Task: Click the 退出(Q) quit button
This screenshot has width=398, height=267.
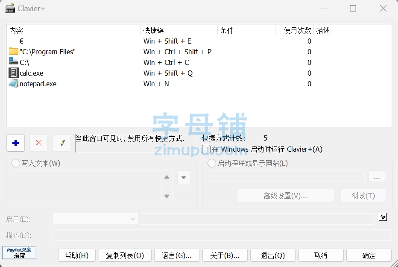Action: pyautogui.click(x=273, y=255)
